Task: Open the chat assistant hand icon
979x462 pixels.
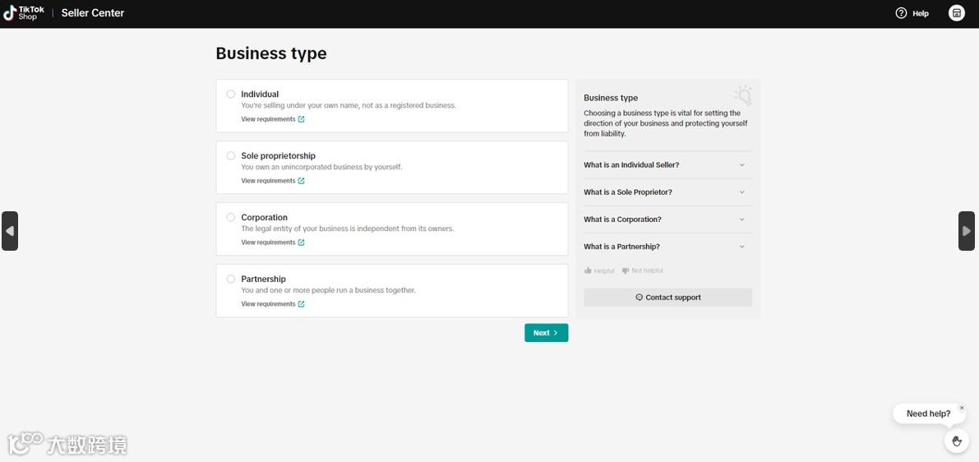Action: click(x=956, y=441)
